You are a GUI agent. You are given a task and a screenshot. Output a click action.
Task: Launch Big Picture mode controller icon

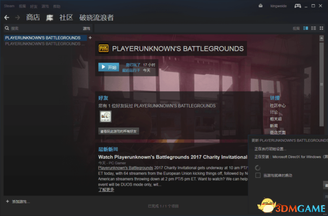pyautogui.click(x=297, y=6)
